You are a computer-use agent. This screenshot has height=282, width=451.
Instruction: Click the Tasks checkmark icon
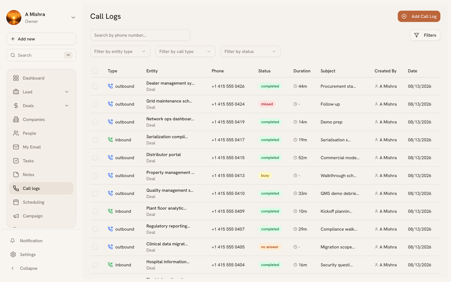[16, 161]
